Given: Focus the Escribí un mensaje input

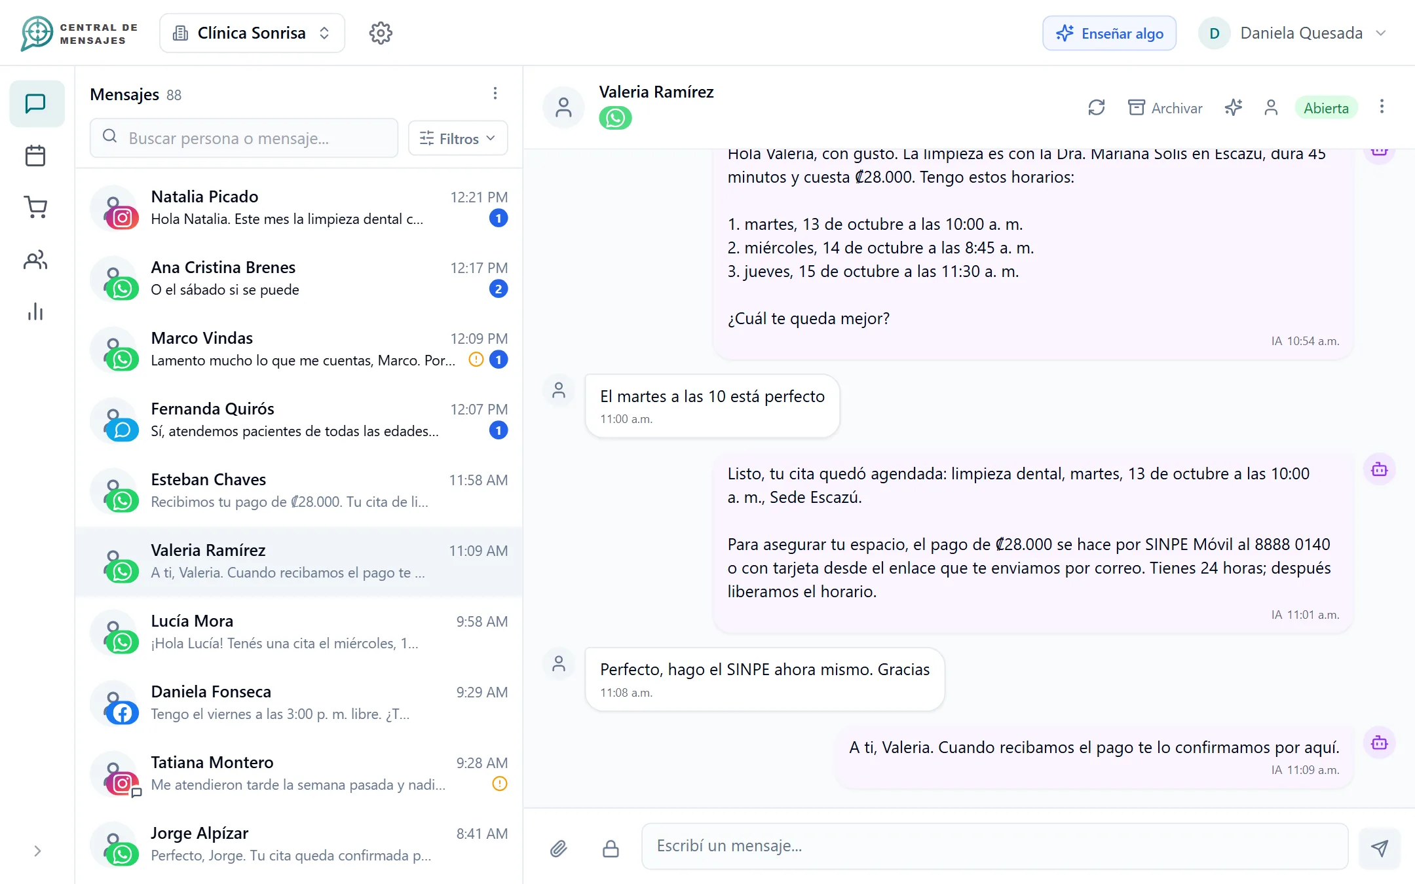Looking at the screenshot, I should point(994,846).
